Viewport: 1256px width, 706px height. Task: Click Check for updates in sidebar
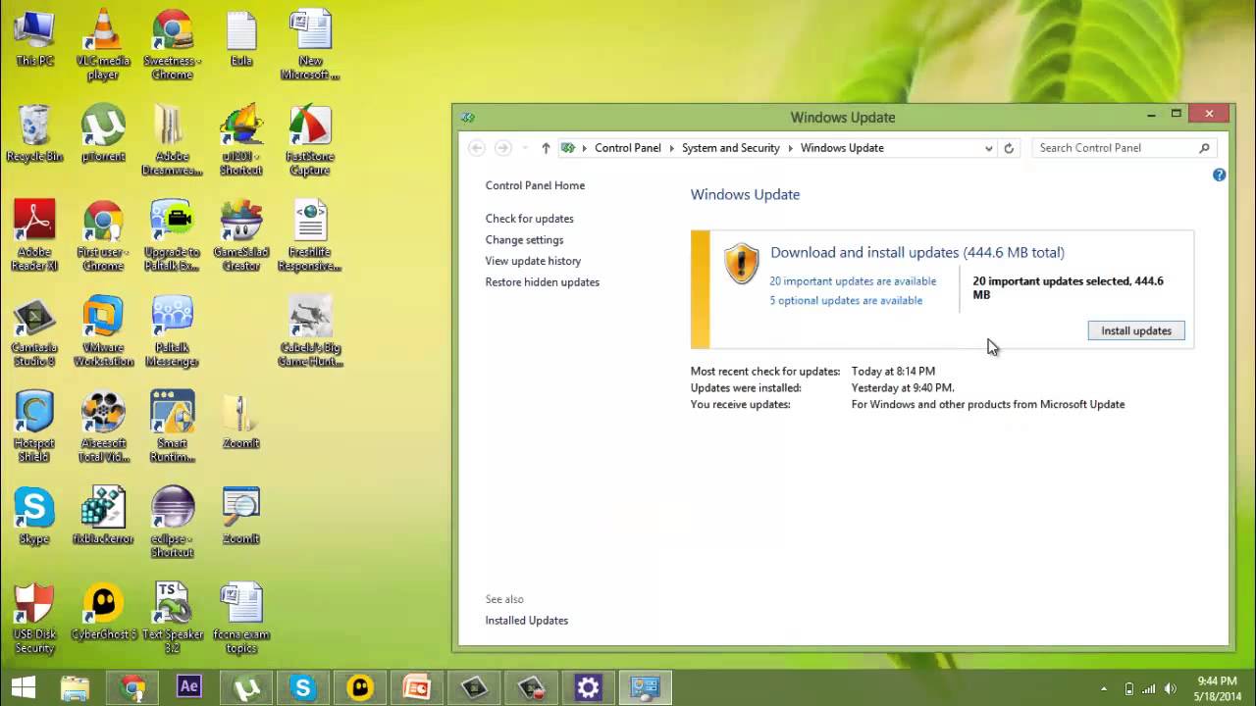pos(529,219)
